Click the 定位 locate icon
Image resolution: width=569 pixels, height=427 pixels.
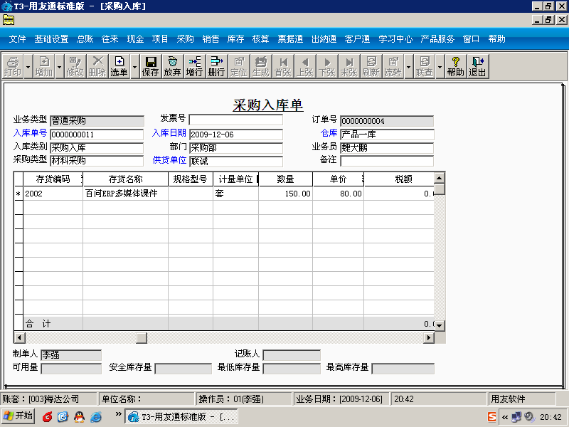238,66
